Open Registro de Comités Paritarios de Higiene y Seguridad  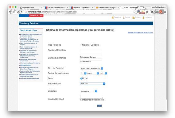point(30,72)
